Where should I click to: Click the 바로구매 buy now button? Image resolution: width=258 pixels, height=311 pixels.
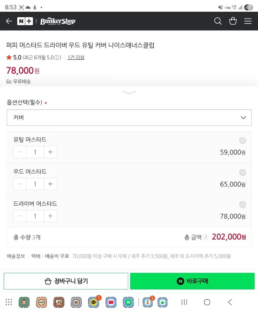pos(192,281)
